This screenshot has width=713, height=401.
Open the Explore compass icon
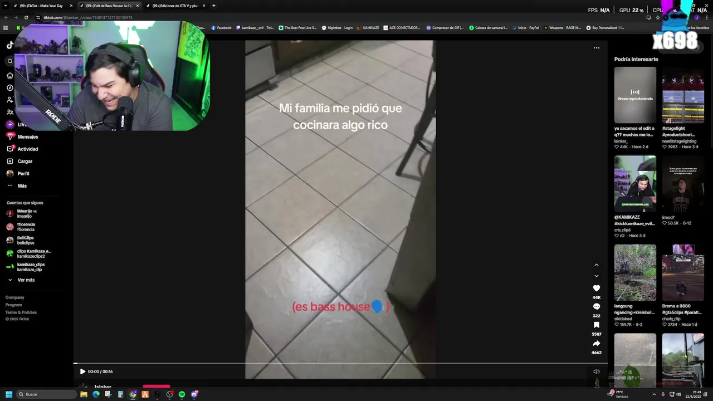9,87
